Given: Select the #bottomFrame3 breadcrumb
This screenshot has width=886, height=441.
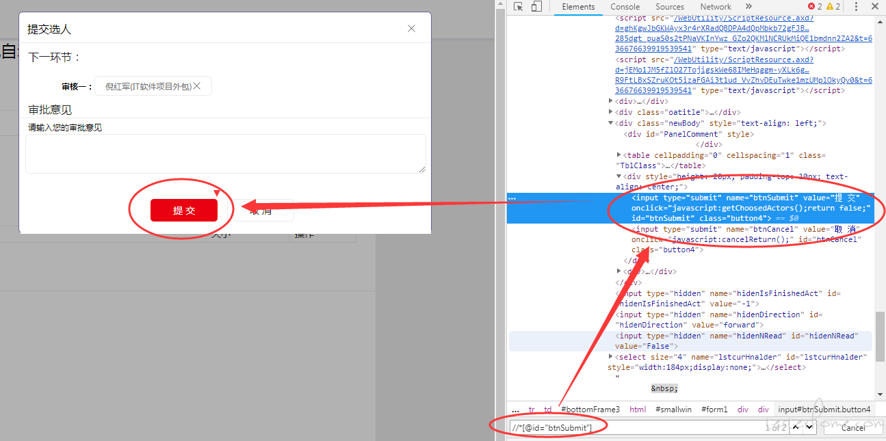Looking at the screenshot, I should pyautogui.click(x=590, y=410).
